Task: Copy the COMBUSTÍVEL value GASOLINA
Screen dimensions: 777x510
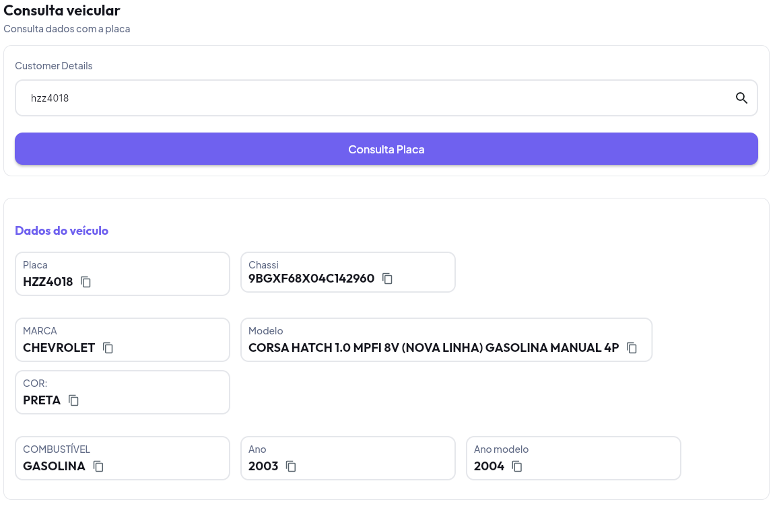Action: click(98, 466)
